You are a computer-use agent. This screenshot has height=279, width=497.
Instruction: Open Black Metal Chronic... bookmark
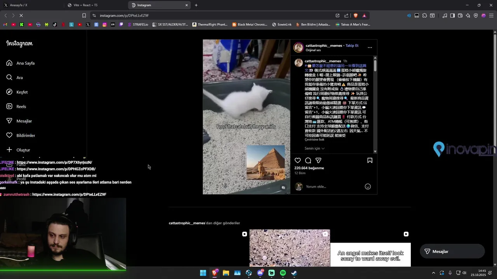pyautogui.click(x=250, y=24)
